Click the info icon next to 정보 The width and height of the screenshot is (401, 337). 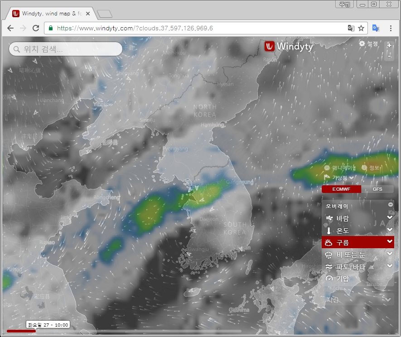click(x=364, y=168)
